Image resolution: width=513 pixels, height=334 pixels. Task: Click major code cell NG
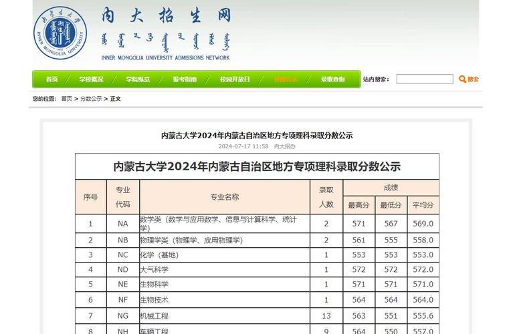pos(123,316)
